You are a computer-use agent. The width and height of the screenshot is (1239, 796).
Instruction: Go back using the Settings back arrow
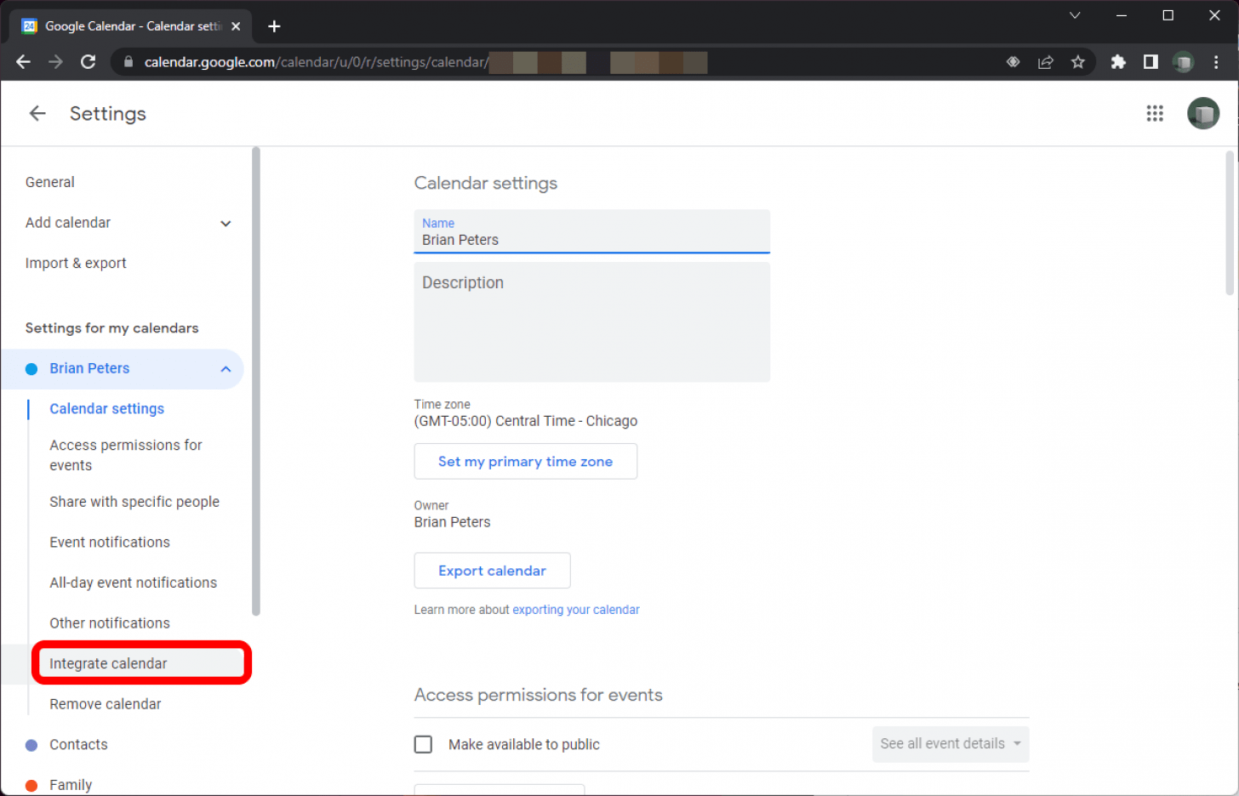pos(37,113)
